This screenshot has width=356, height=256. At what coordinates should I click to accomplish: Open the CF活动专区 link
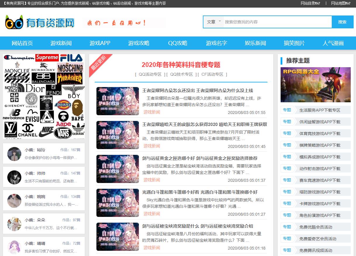pyautogui.click(x=212, y=74)
